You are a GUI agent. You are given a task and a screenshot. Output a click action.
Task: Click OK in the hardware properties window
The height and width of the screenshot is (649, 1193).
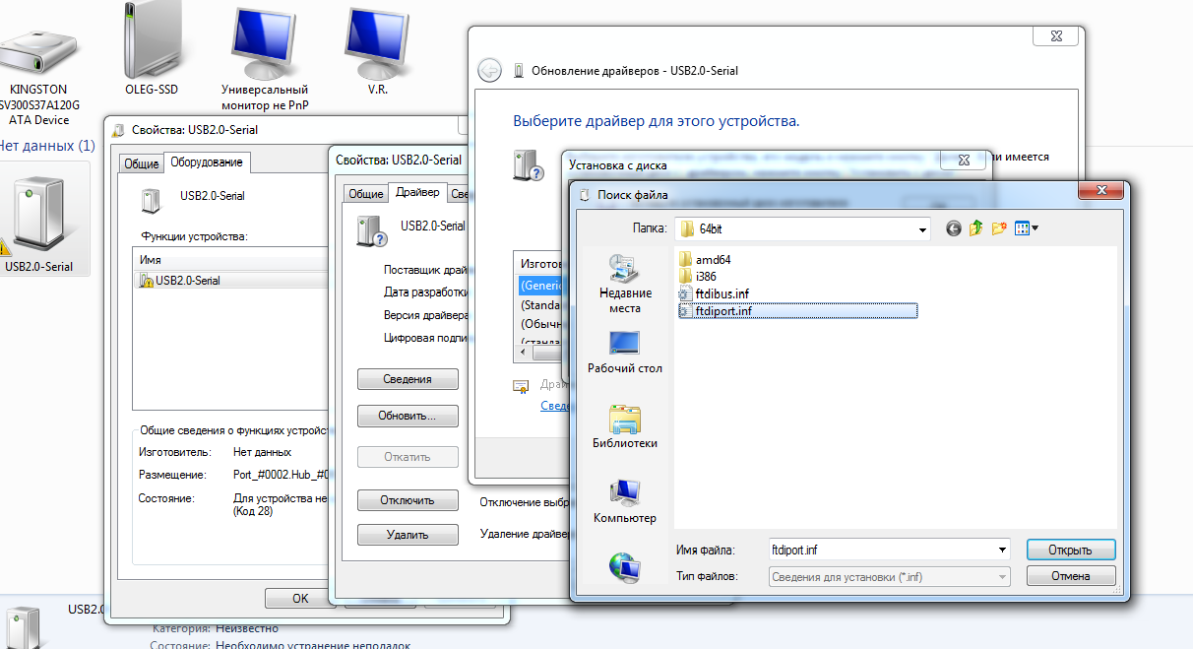pos(300,598)
